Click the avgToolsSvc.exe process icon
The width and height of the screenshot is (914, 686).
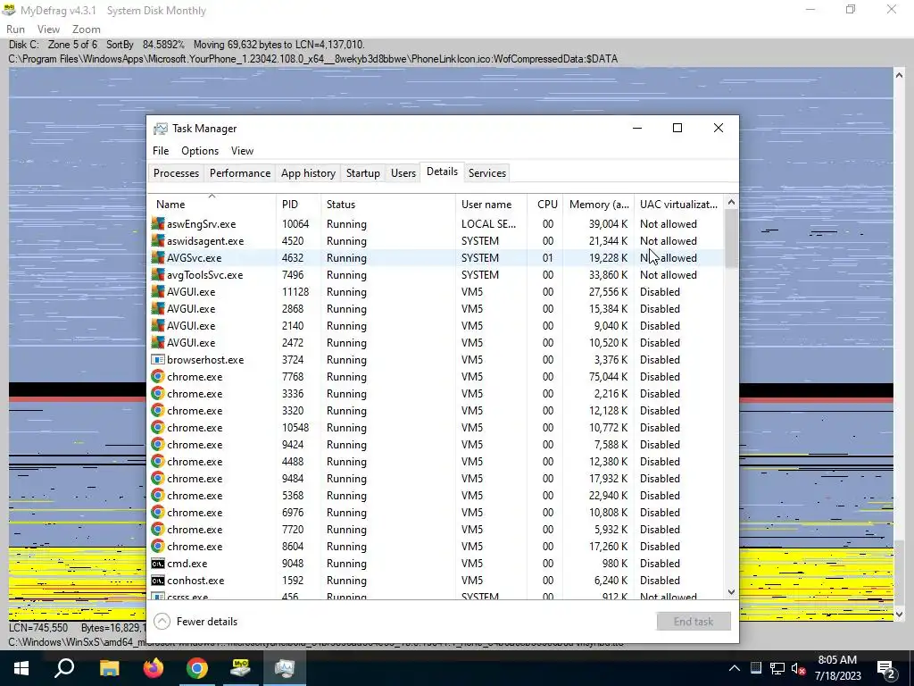coord(157,275)
